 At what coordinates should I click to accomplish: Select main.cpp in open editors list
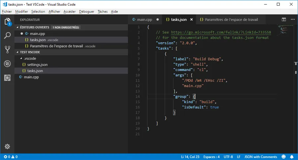71,34
